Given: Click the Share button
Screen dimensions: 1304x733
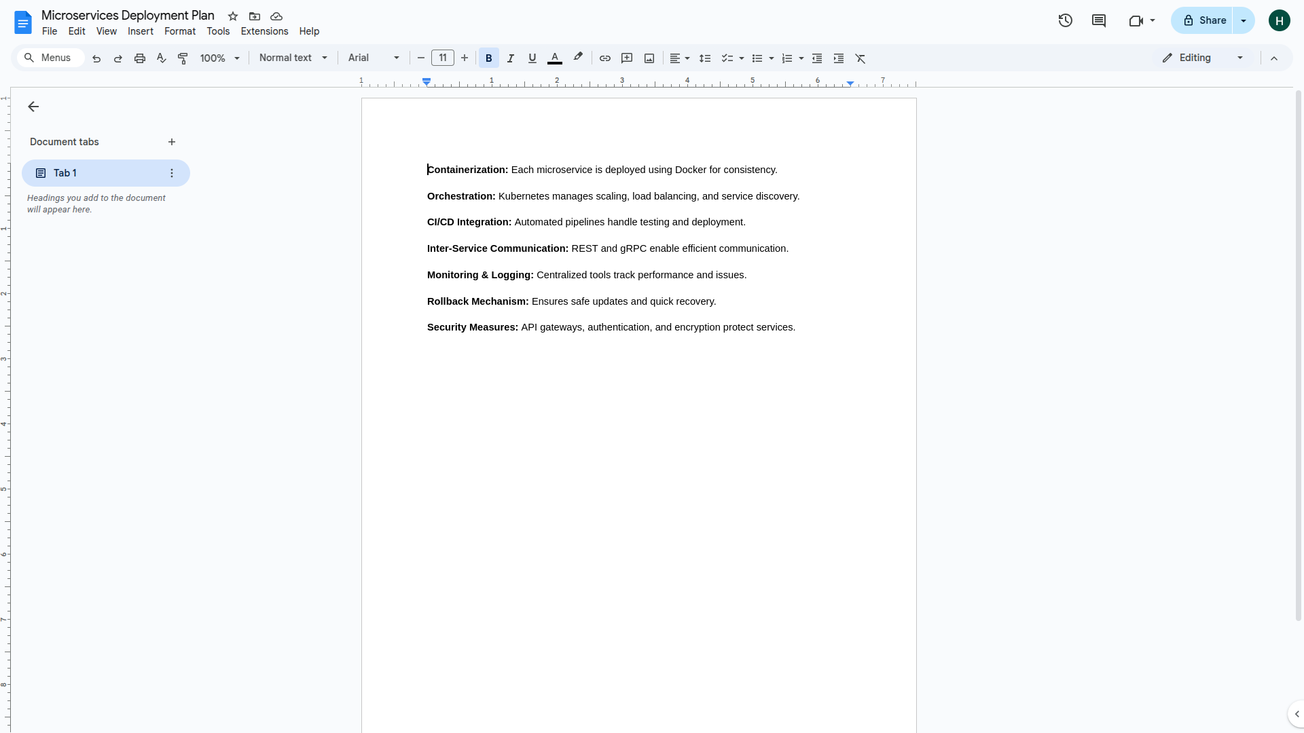Looking at the screenshot, I should [x=1203, y=20].
